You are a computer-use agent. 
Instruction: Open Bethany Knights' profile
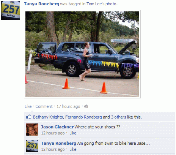pos(48,117)
